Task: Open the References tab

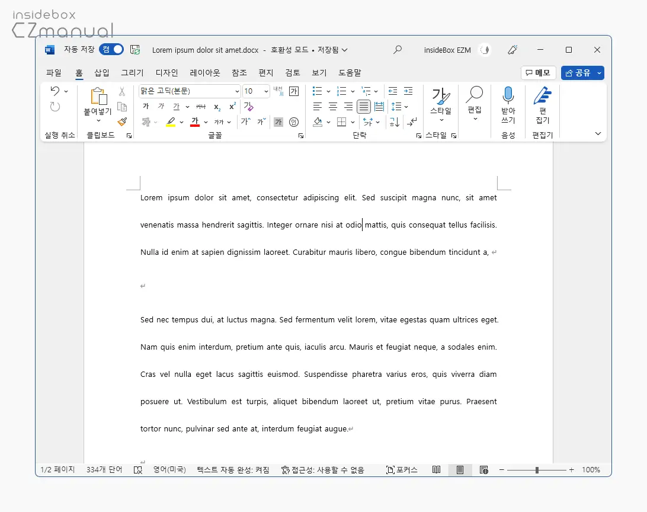Action: coord(239,73)
